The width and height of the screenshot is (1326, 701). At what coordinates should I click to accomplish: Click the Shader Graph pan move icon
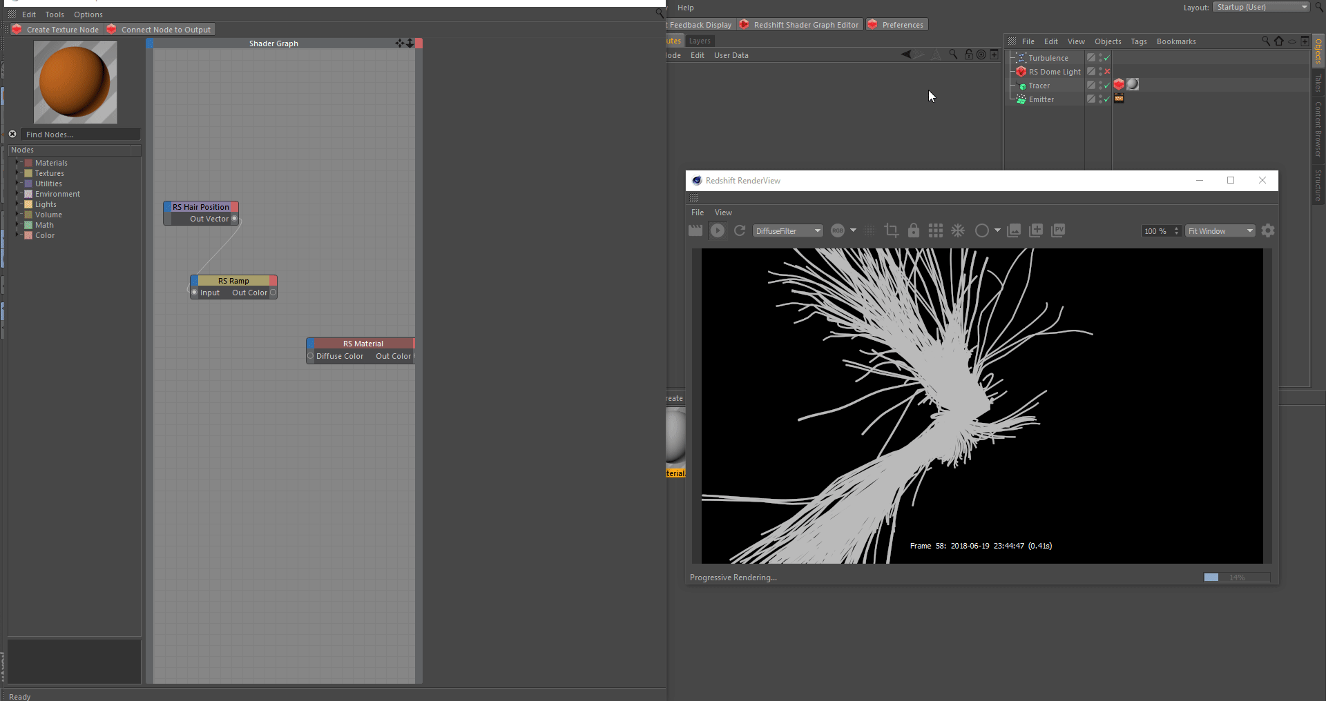coord(399,43)
